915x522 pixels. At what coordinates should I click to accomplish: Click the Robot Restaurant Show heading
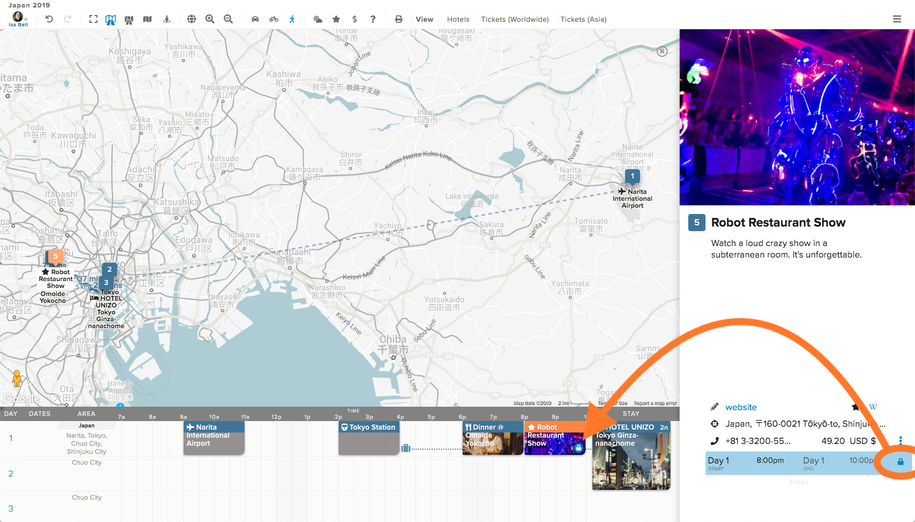tap(778, 223)
